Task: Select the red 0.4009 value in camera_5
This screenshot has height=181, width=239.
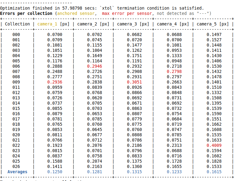Action: [x=214, y=145]
